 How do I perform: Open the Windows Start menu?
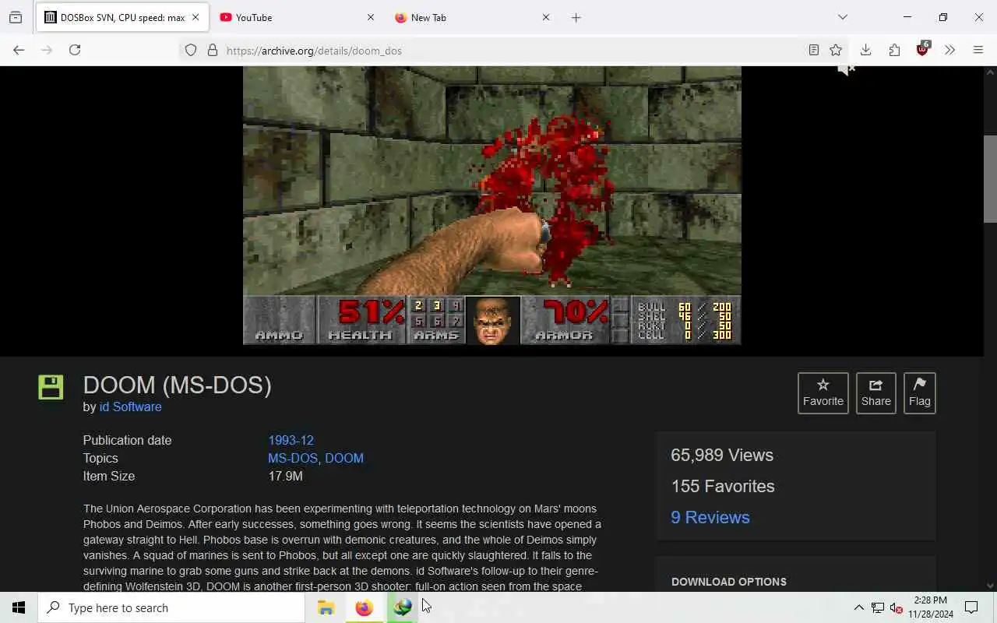click(x=19, y=607)
